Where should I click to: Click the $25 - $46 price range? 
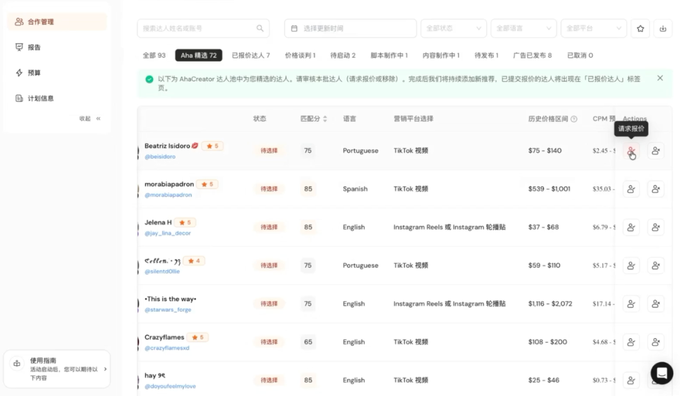tap(543, 380)
